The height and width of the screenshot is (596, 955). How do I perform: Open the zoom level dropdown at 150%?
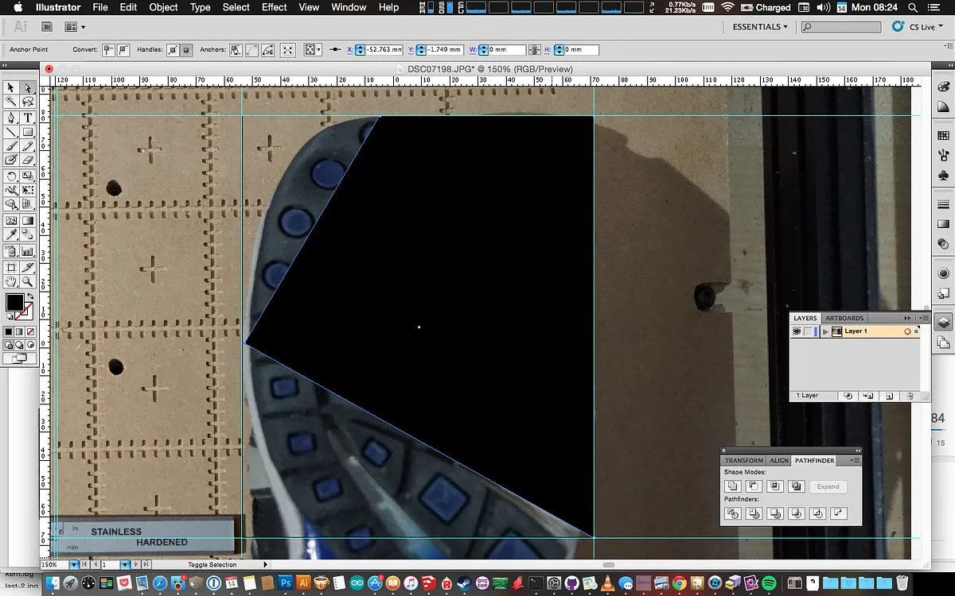pyautogui.click(x=74, y=564)
